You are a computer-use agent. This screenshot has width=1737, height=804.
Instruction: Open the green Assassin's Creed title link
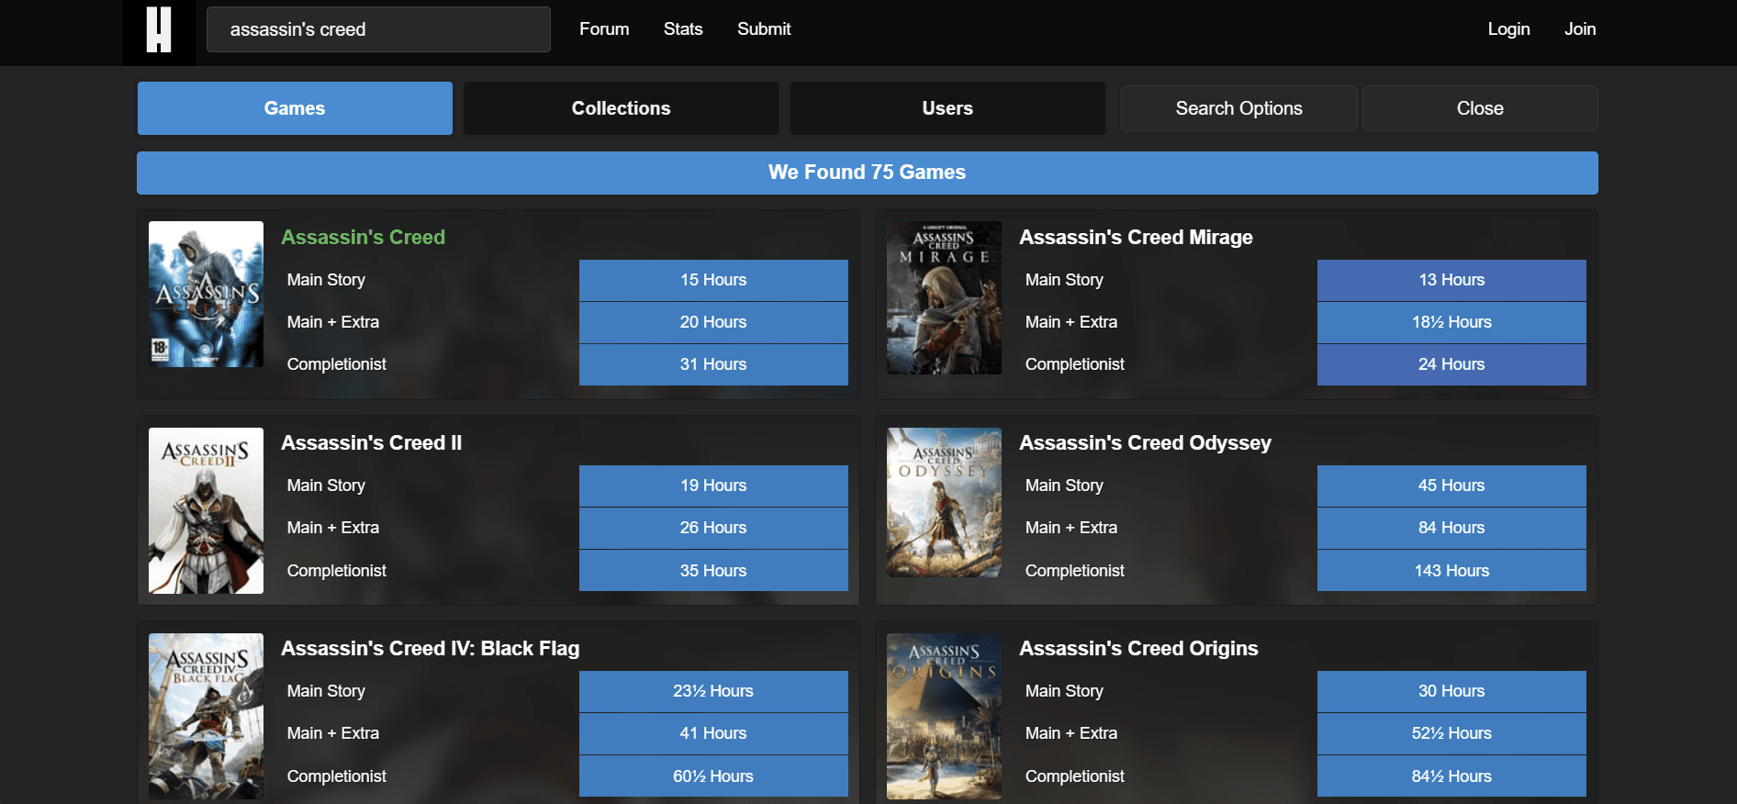363,237
